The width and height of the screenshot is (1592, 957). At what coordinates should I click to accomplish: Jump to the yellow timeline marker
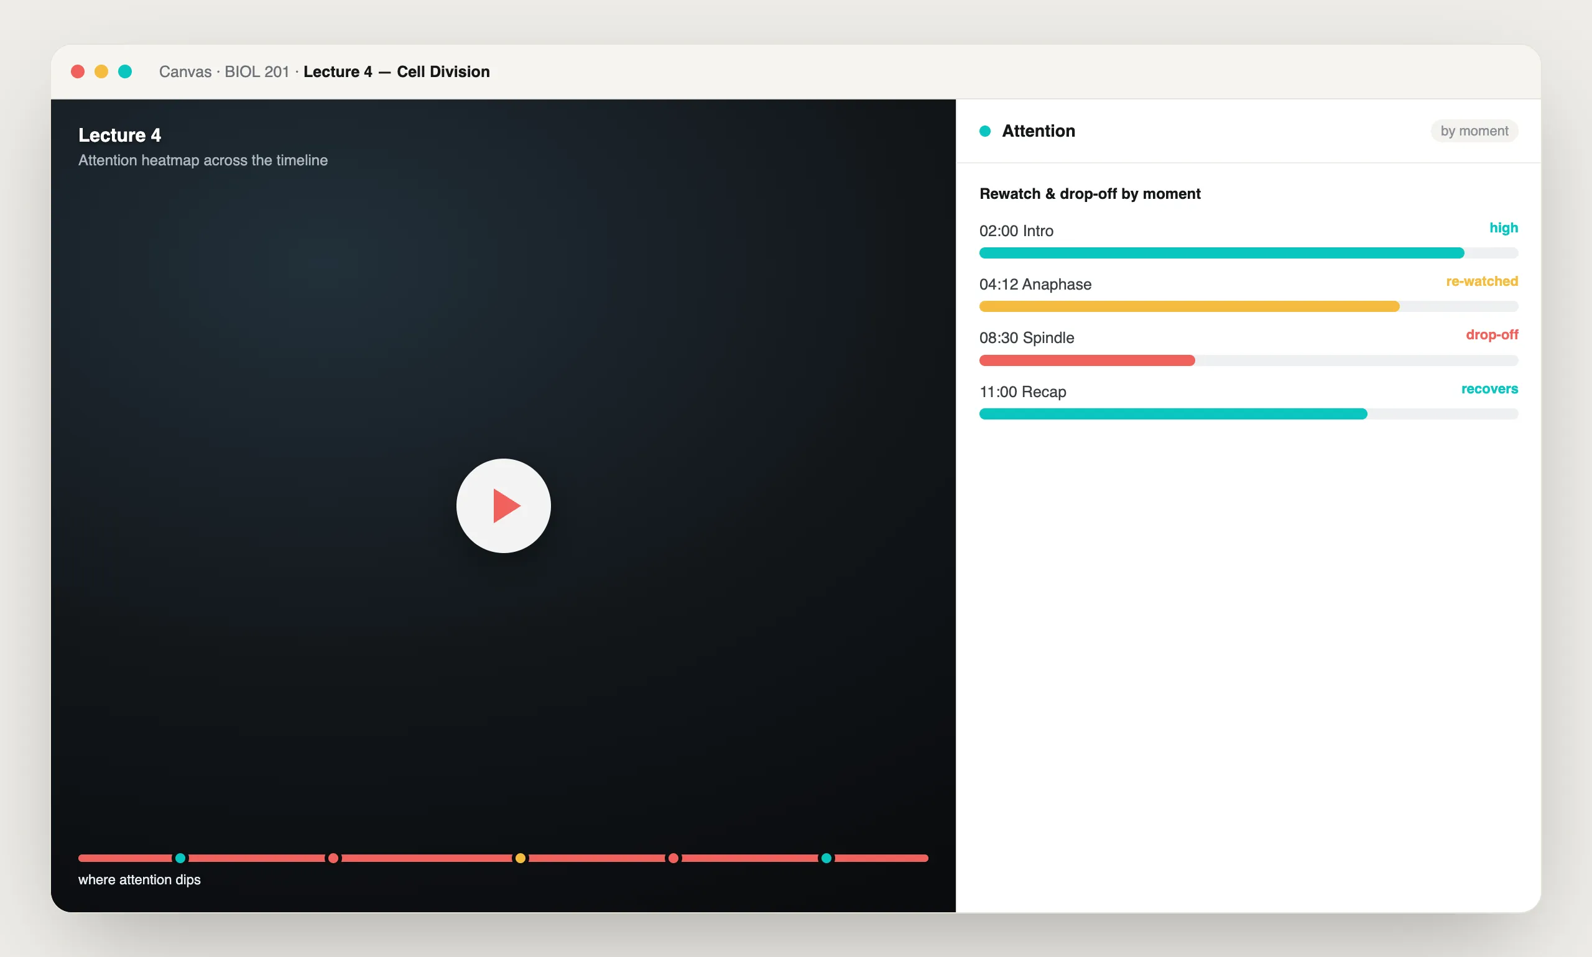pyautogui.click(x=520, y=858)
